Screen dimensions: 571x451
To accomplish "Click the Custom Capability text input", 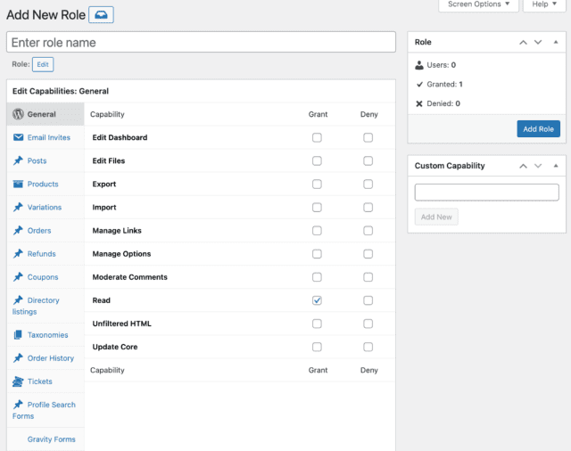I will pyautogui.click(x=486, y=193).
